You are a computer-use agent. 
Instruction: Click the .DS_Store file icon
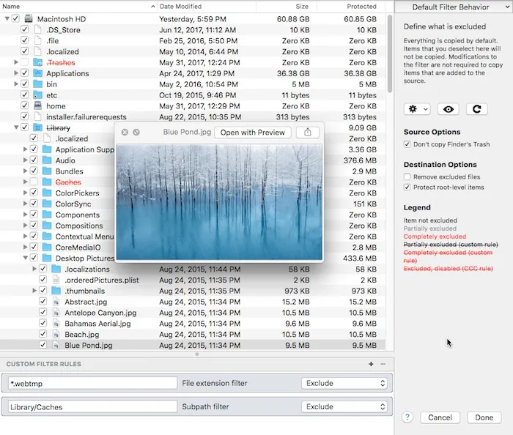[x=38, y=30]
